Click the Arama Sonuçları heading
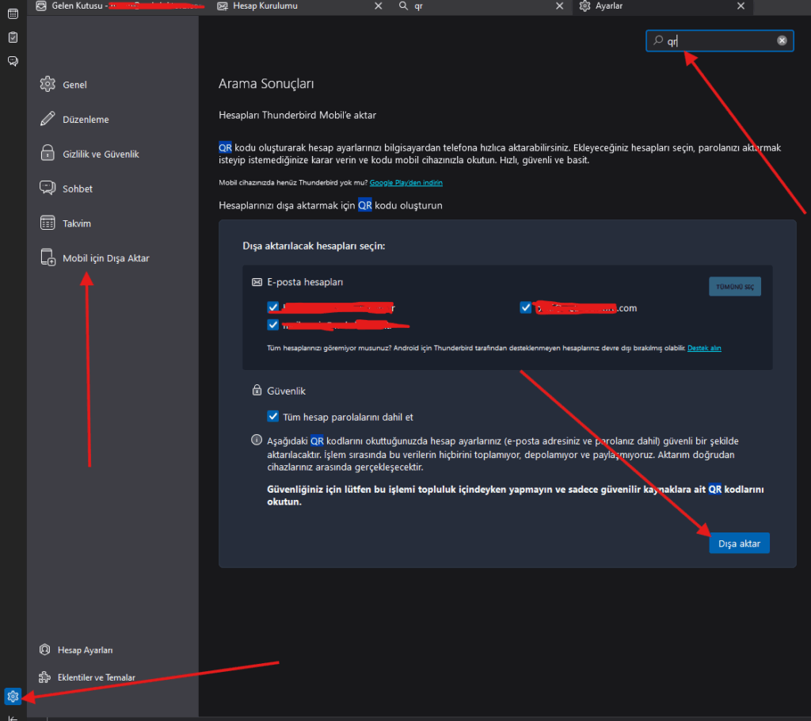The image size is (811, 721). [266, 84]
